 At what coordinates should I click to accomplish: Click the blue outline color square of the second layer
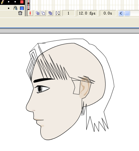point(22,8)
